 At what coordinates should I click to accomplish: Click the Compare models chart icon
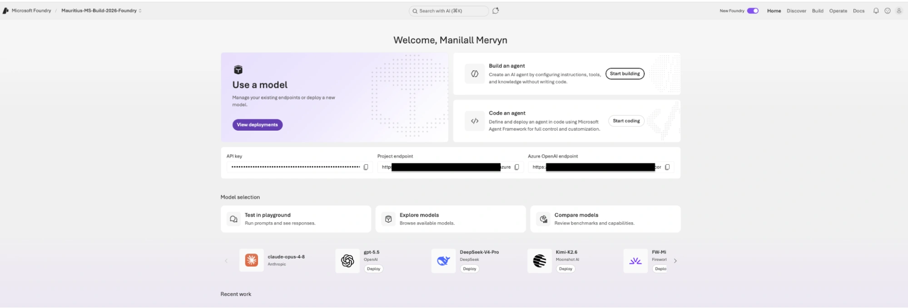543,219
